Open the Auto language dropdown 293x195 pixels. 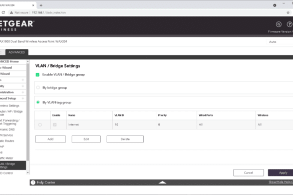279,42
